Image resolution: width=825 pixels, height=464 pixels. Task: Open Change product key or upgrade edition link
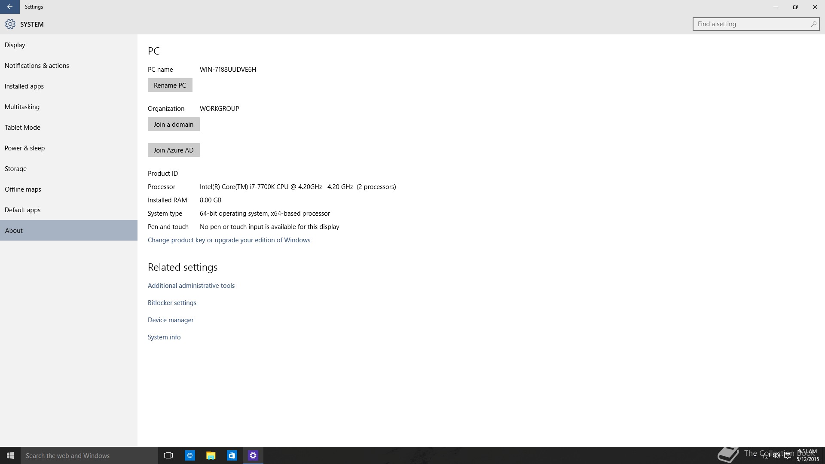tap(229, 240)
